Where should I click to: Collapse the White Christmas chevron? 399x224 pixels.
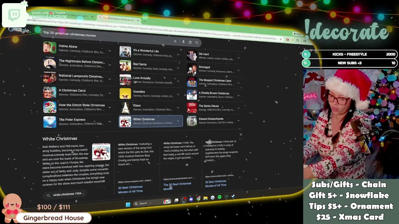(x=178, y=121)
